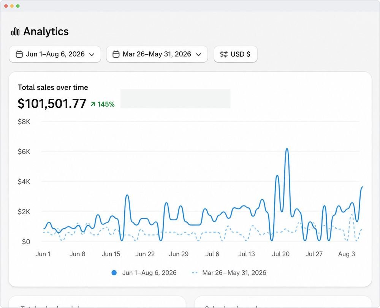Toggle the dashed Mar 26–May 31 legend marker

[x=195, y=273]
